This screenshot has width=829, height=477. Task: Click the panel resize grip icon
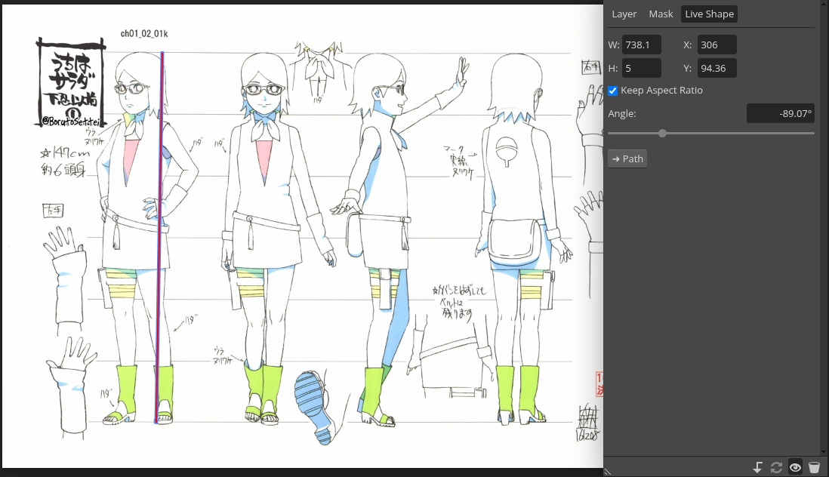[608, 472]
